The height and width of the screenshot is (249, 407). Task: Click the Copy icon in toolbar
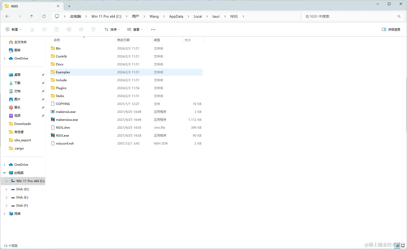coord(44,29)
